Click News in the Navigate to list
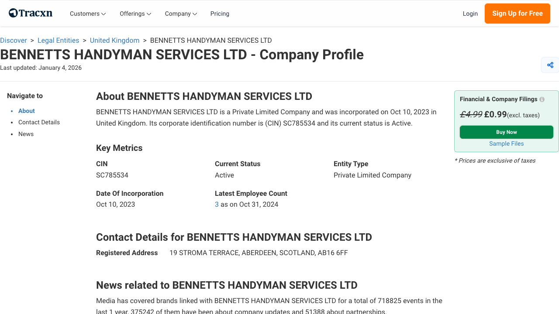 coord(26,134)
